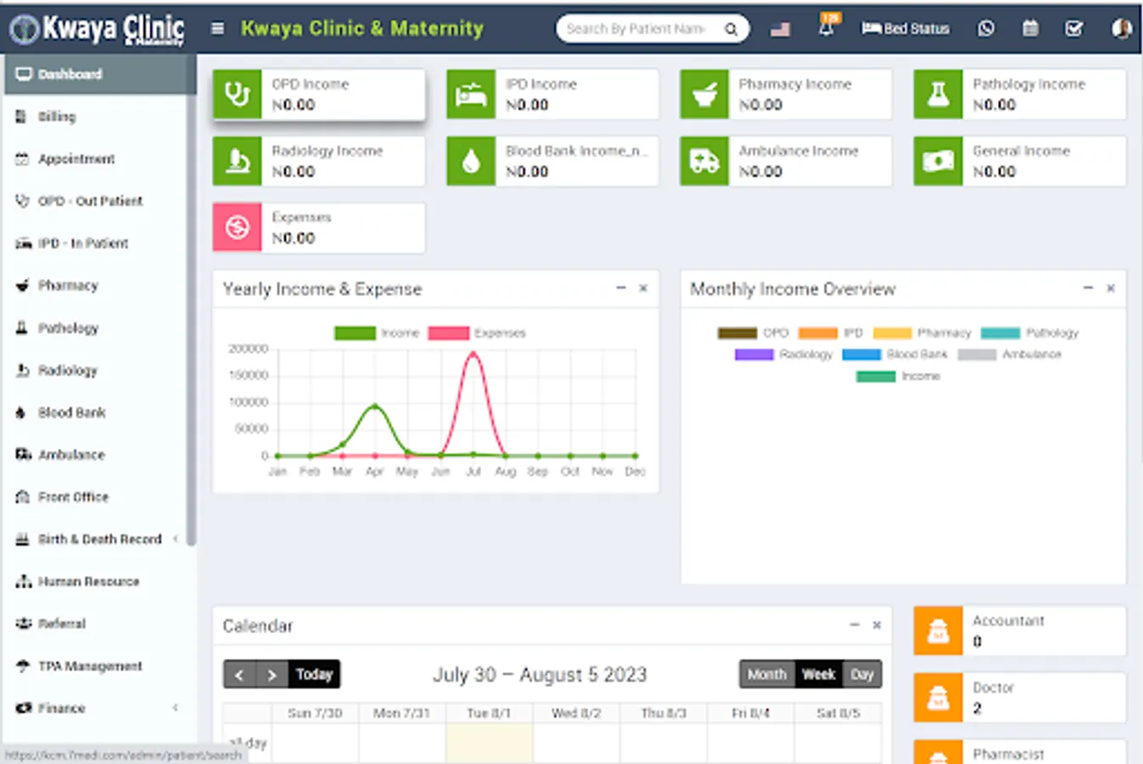Expand the Finance sidebar menu
The width and height of the screenshot is (1143, 764).
(x=98, y=708)
